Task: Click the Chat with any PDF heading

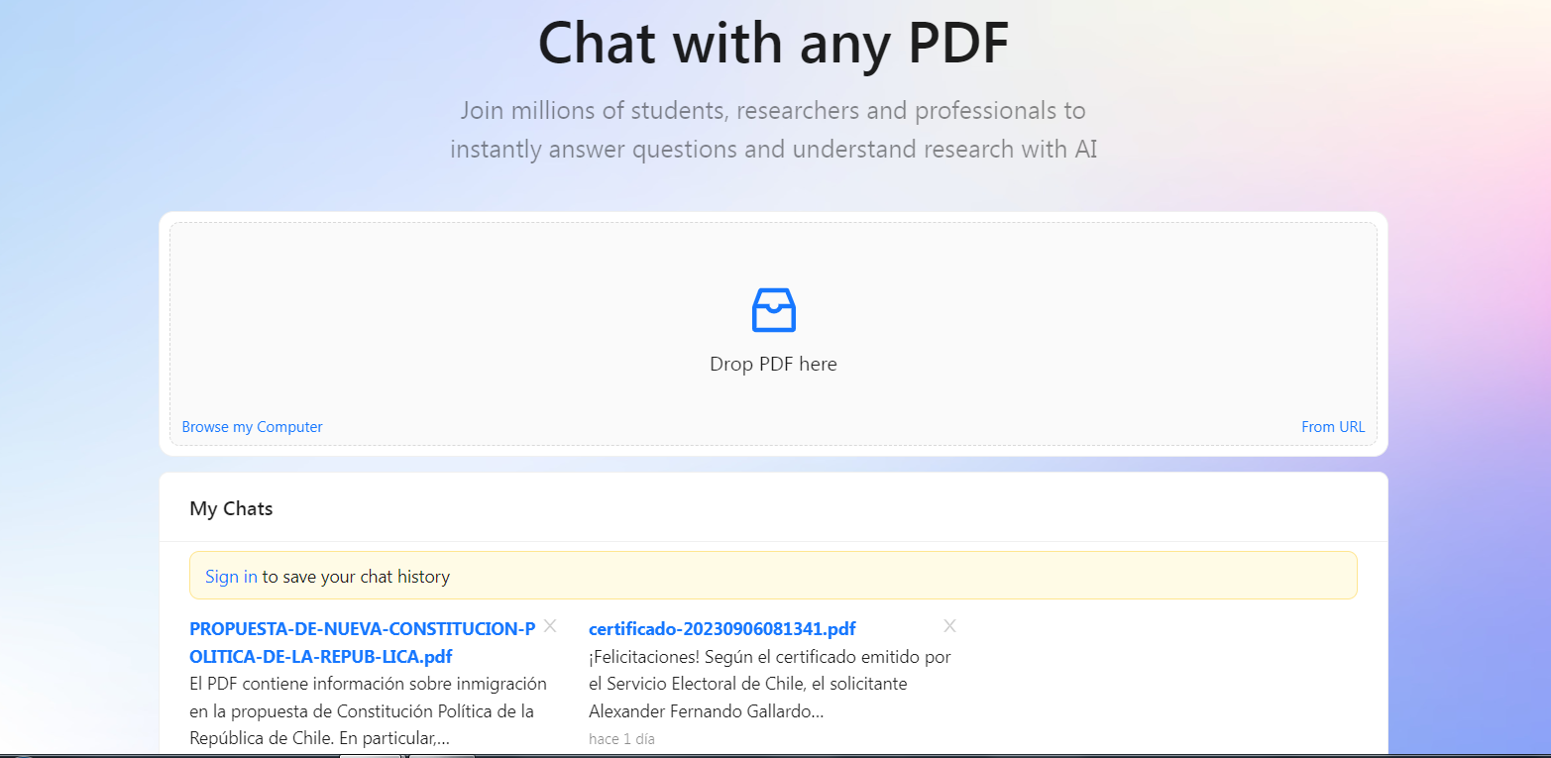Action: pos(773,42)
